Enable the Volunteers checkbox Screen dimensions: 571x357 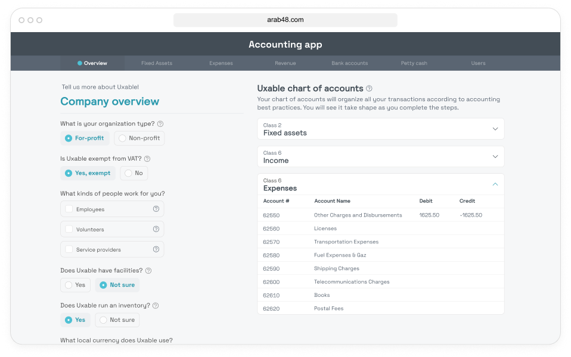tap(69, 229)
